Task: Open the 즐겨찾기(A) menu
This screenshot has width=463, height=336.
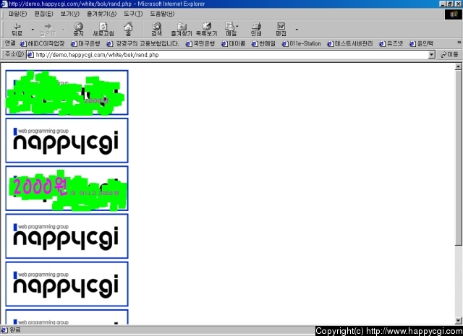Action: coord(101,14)
